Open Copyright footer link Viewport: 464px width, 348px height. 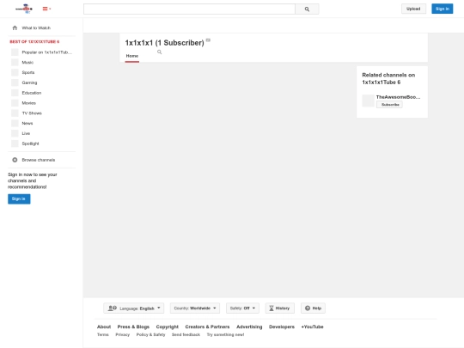(x=168, y=327)
